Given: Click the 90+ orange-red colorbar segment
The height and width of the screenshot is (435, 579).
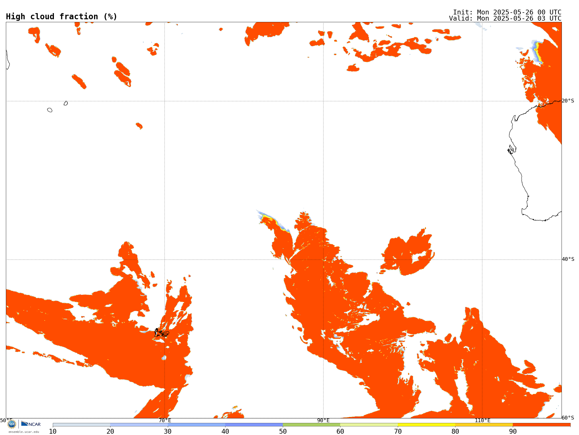Looking at the screenshot, I should [541, 425].
